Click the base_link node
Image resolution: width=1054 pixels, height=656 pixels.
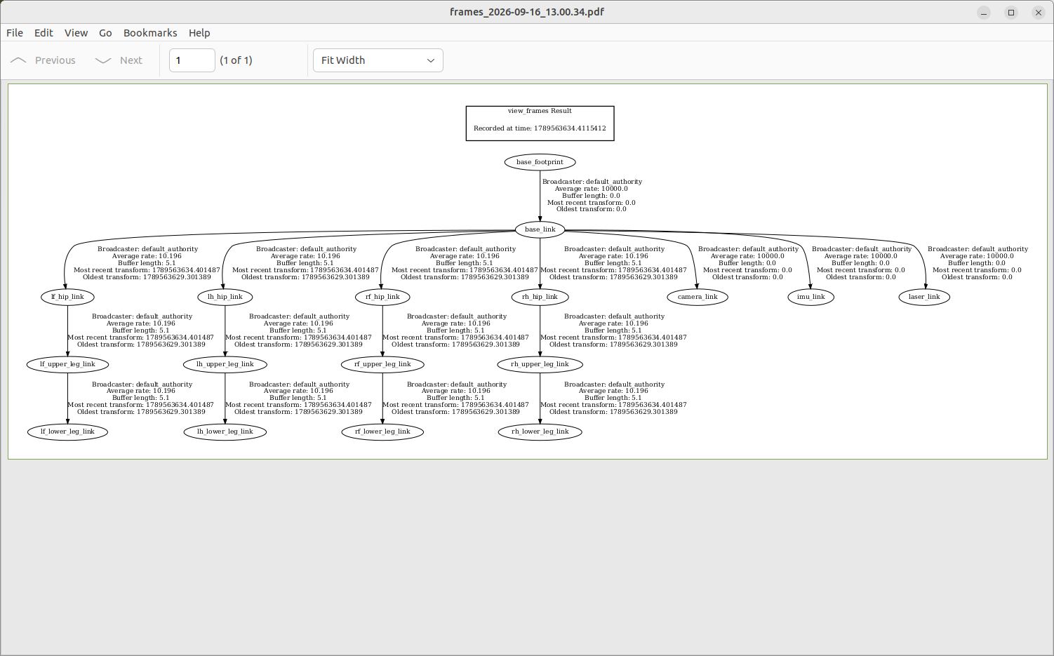click(x=540, y=229)
